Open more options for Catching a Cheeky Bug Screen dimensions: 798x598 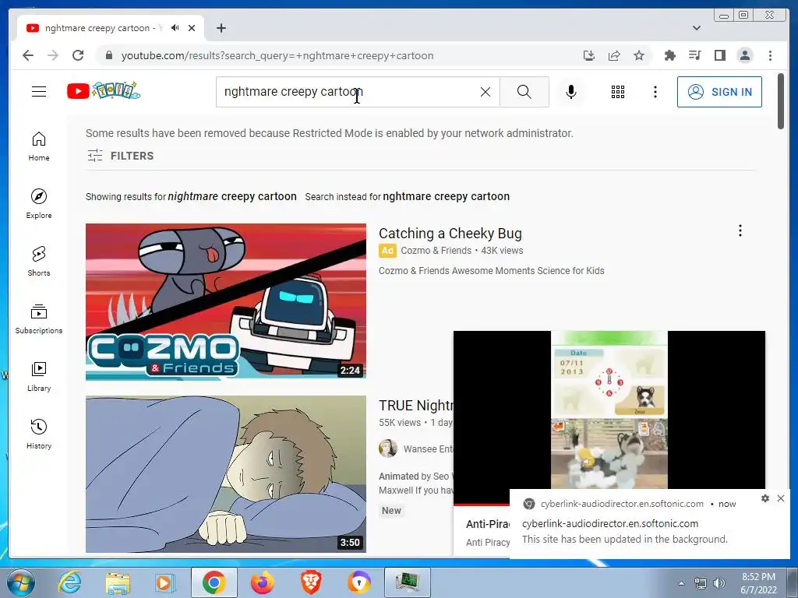[x=740, y=230]
